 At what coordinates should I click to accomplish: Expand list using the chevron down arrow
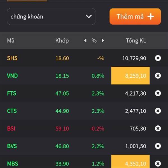tap(89, 17)
